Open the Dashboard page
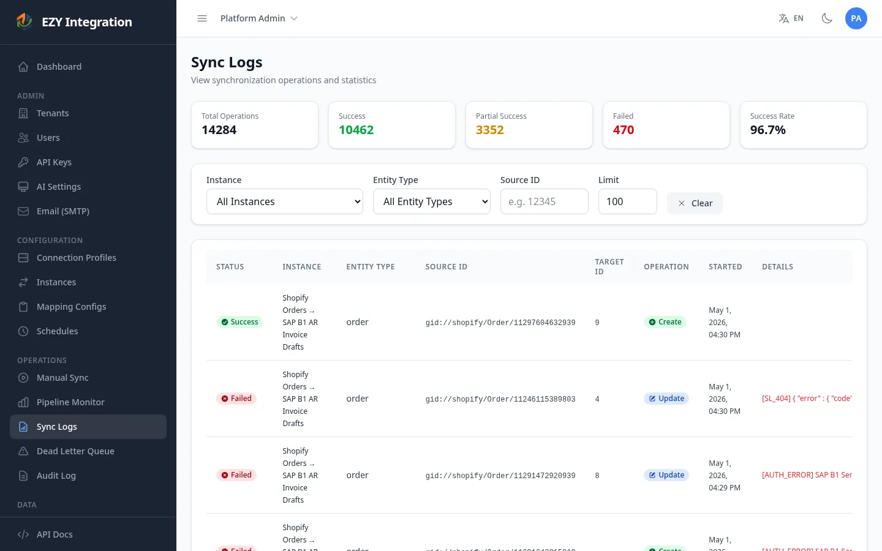The image size is (882, 551). [88, 67]
